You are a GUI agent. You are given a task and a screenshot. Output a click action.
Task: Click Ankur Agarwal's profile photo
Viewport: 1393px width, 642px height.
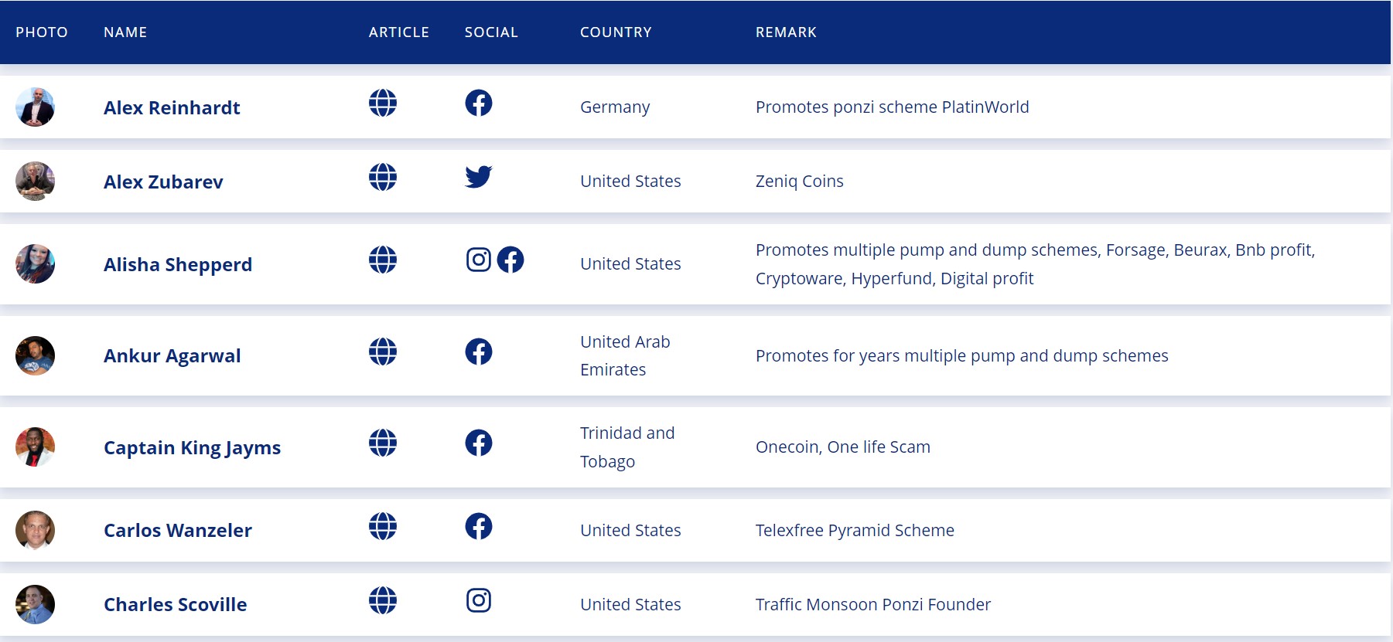pos(35,355)
